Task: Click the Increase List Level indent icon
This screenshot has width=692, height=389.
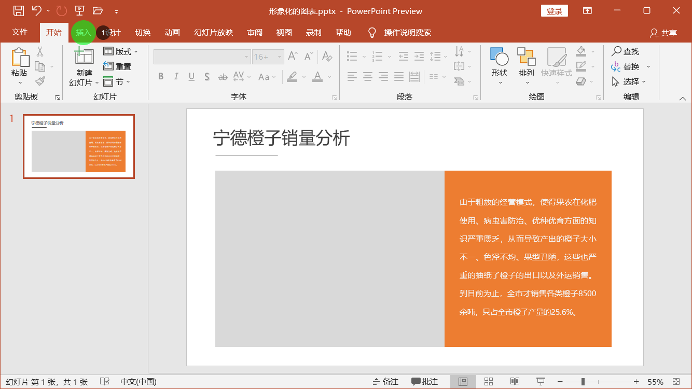Action: (x=419, y=56)
